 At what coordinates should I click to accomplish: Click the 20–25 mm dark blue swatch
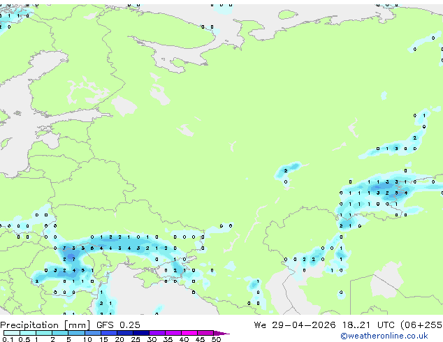[124, 333]
